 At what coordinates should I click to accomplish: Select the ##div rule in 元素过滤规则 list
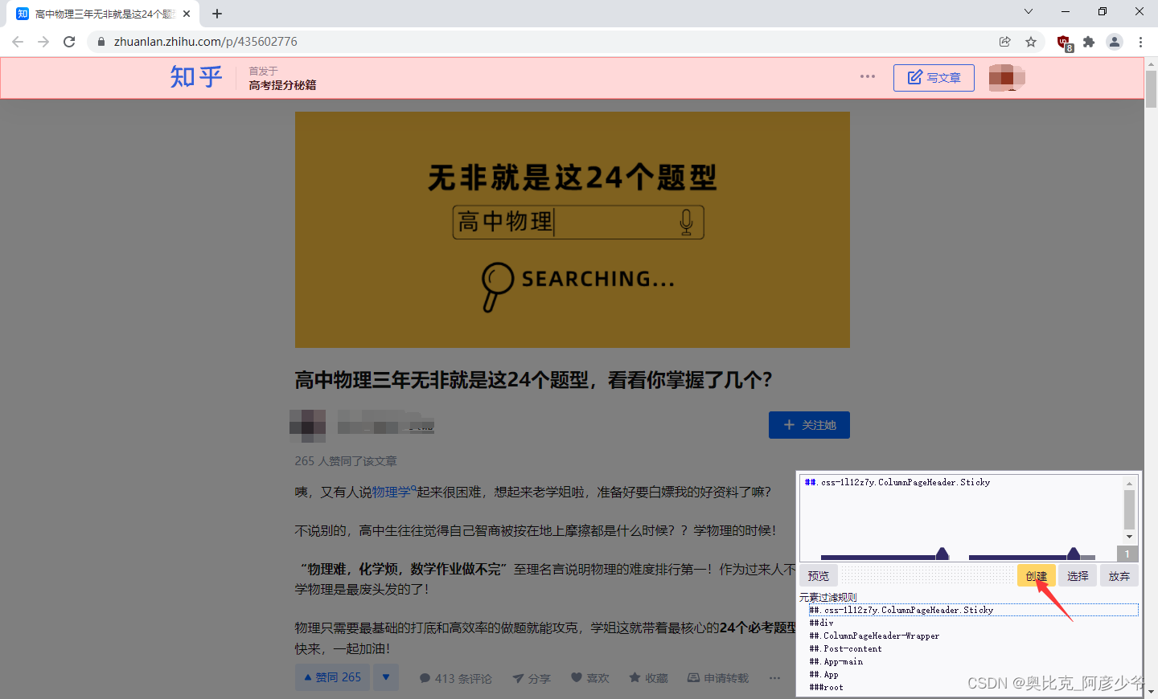click(822, 623)
